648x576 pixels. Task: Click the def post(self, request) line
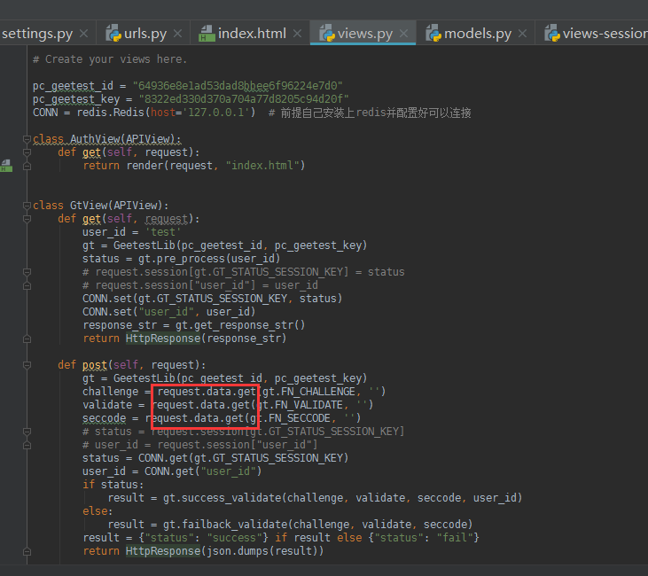[132, 365]
